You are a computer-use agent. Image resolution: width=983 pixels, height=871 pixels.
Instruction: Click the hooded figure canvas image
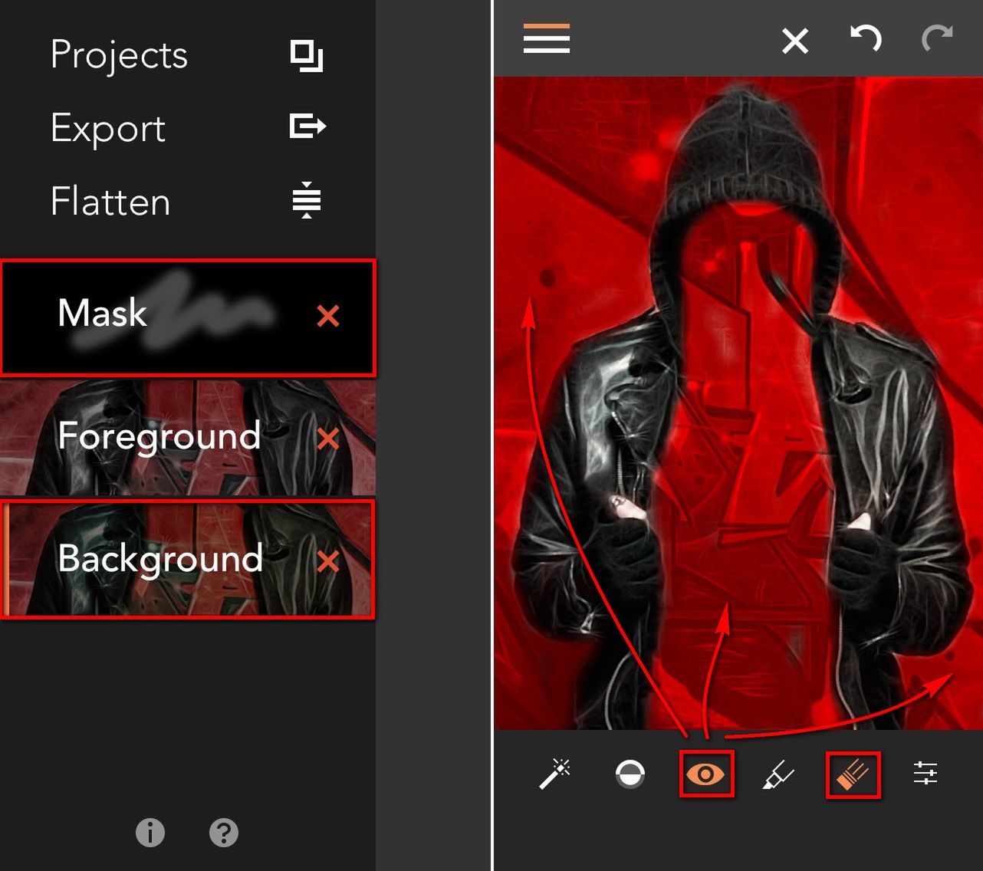tap(738, 403)
